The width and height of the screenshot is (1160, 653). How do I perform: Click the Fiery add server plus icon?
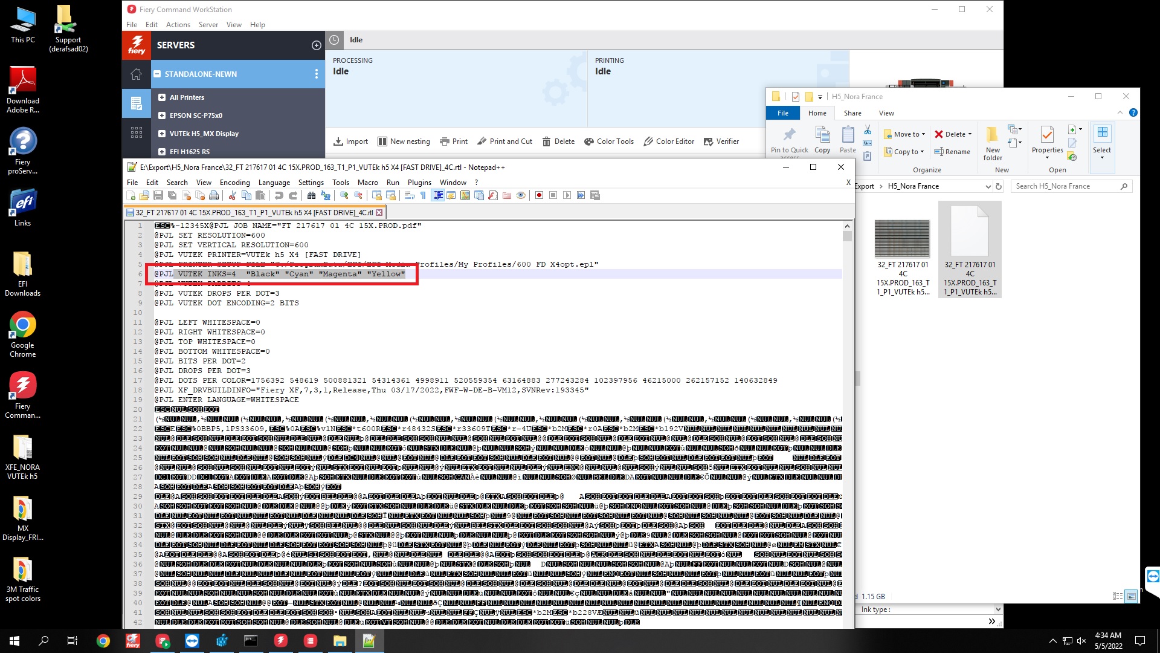point(316,45)
